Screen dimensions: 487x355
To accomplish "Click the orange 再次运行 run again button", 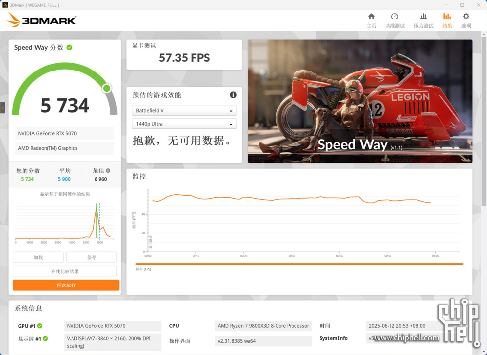I will click(66, 285).
